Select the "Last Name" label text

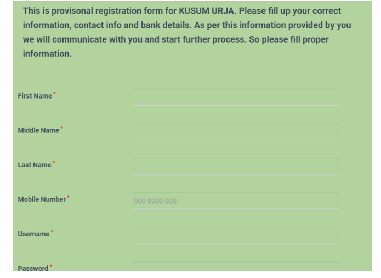(35, 165)
